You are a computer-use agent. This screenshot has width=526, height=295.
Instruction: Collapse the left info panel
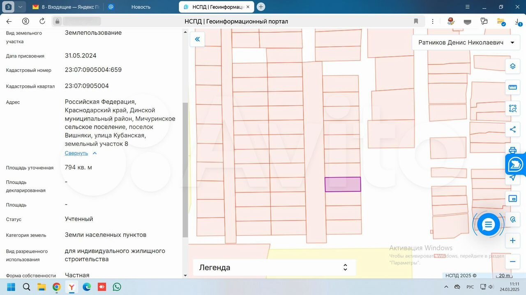click(x=197, y=39)
